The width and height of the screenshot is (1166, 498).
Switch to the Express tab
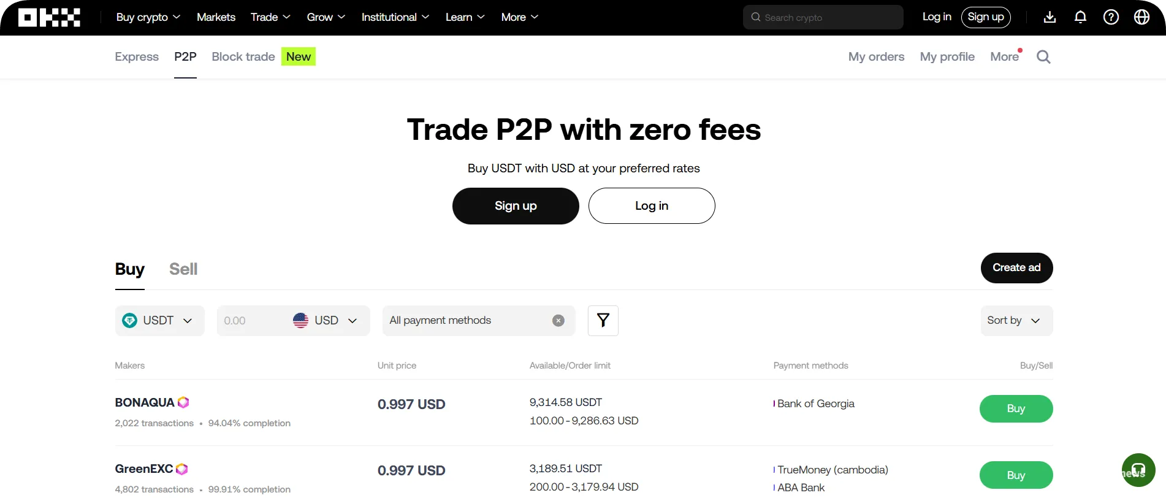click(x=136, y=56)
